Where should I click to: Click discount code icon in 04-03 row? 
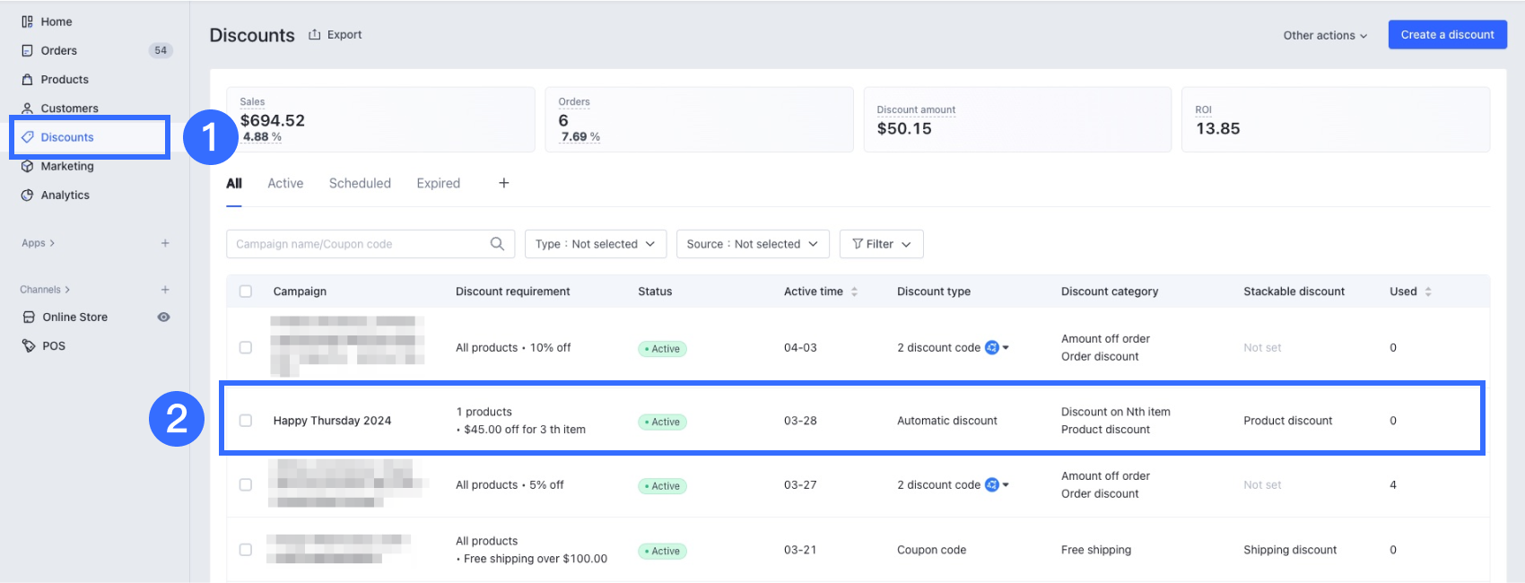click(x=992, y=347)
